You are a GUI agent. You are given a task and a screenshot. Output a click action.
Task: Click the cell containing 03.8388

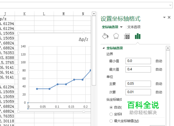click(7, 58)
